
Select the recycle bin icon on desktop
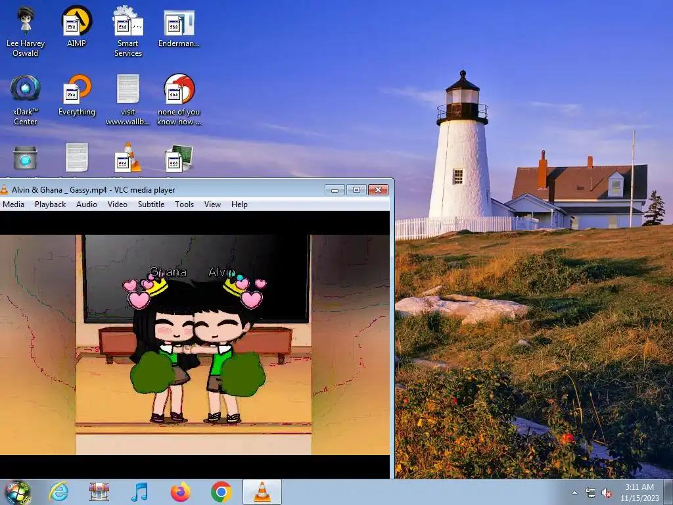click(26, 158)
